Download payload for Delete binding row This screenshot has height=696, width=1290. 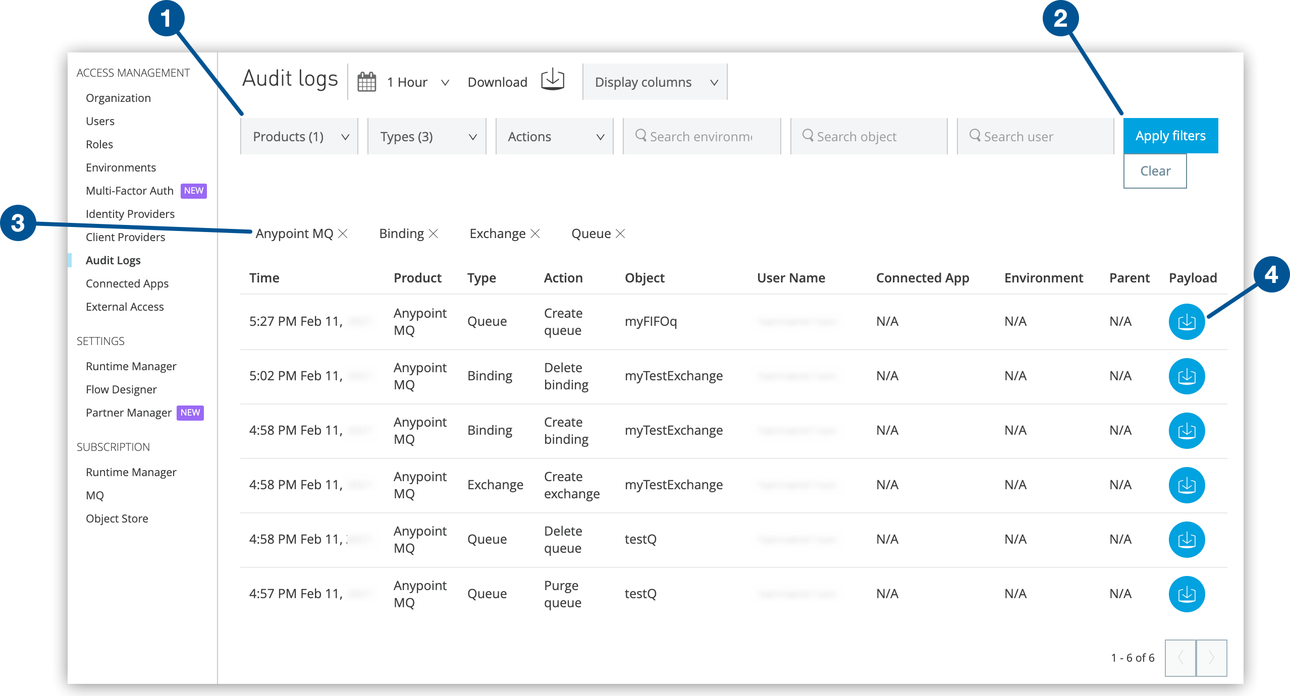coord(1187,376)
